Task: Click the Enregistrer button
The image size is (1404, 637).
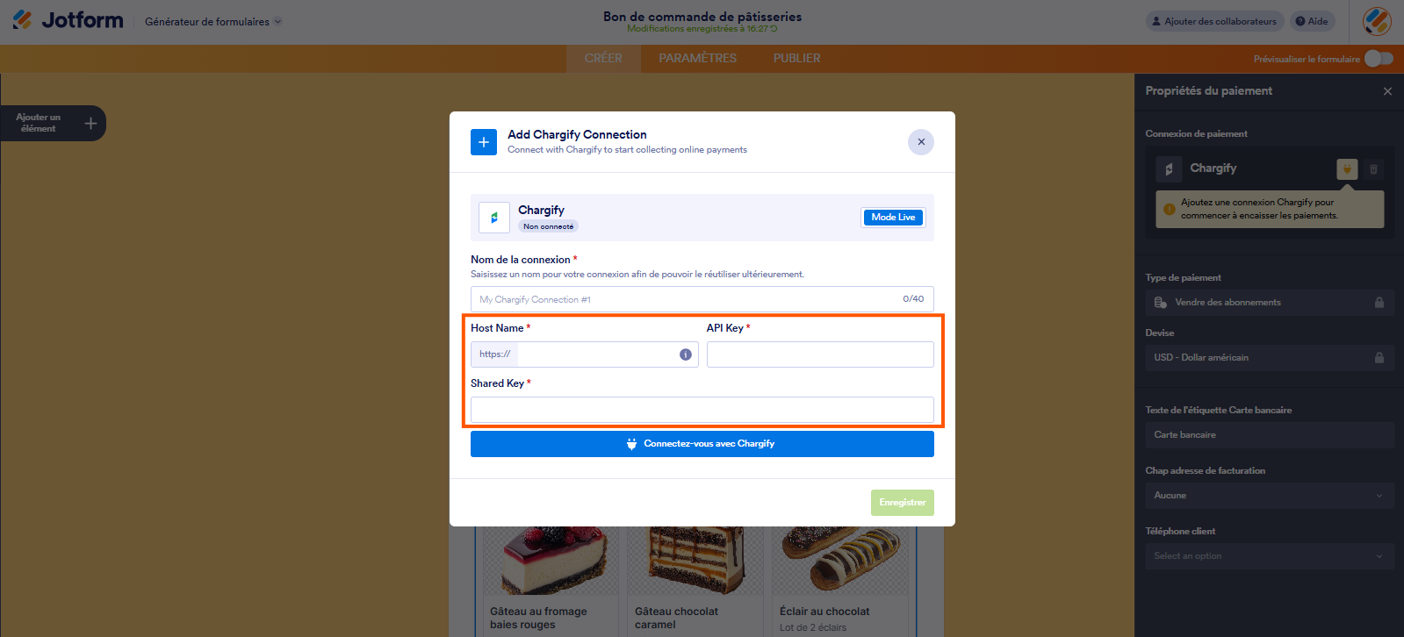Action: tap(902, 502)
